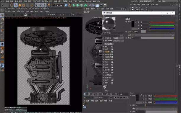This screenshot has height=113, width=181.
Task: Jump to the end of the animation
Action: click(x=127, y=98)
